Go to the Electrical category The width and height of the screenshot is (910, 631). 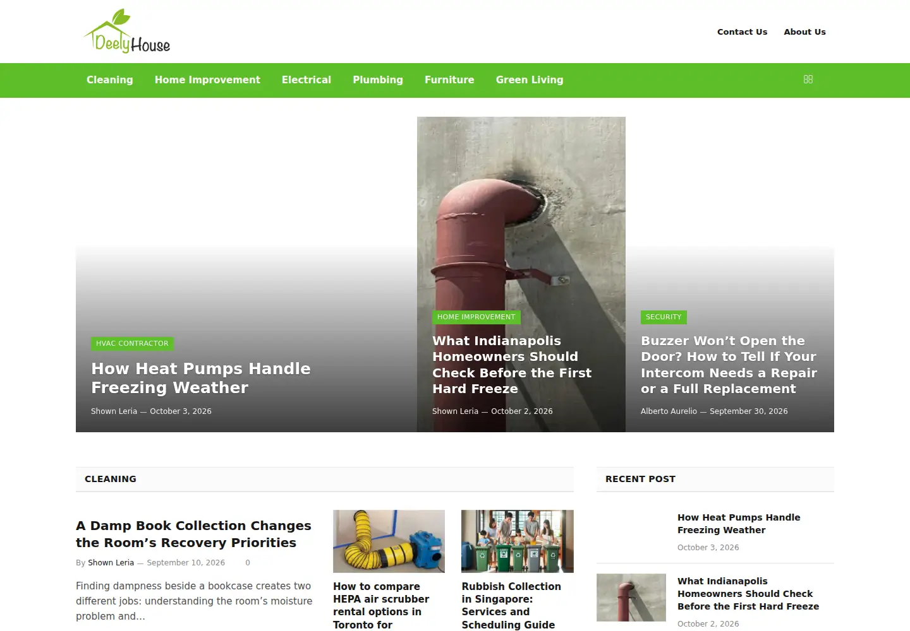(306, 80)
